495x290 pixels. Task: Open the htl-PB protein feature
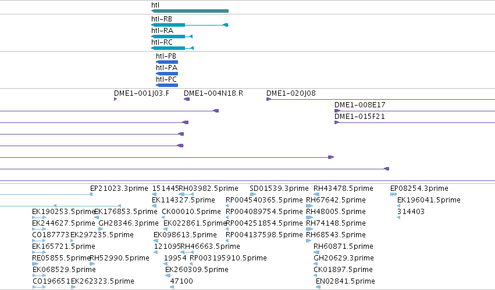(x=167, y=62)
